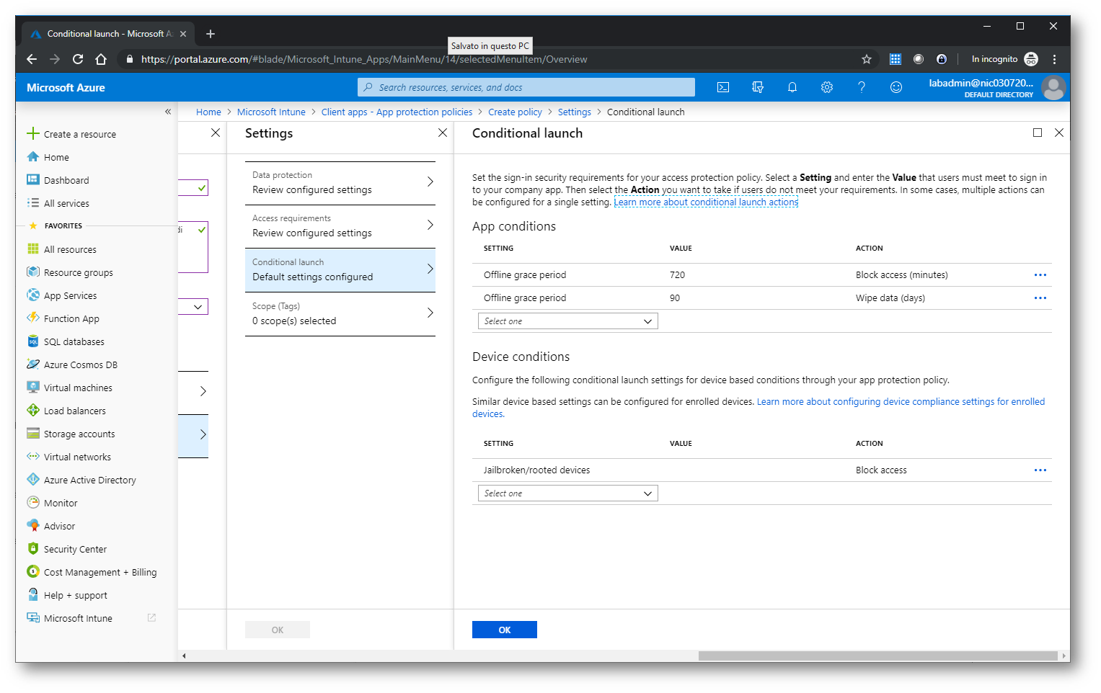Open options for the Wipe data row
Image resolution: width=1101 pixels, height=693 pixels.
coord(1040,298)
